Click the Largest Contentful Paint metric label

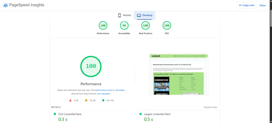[157, 114]
